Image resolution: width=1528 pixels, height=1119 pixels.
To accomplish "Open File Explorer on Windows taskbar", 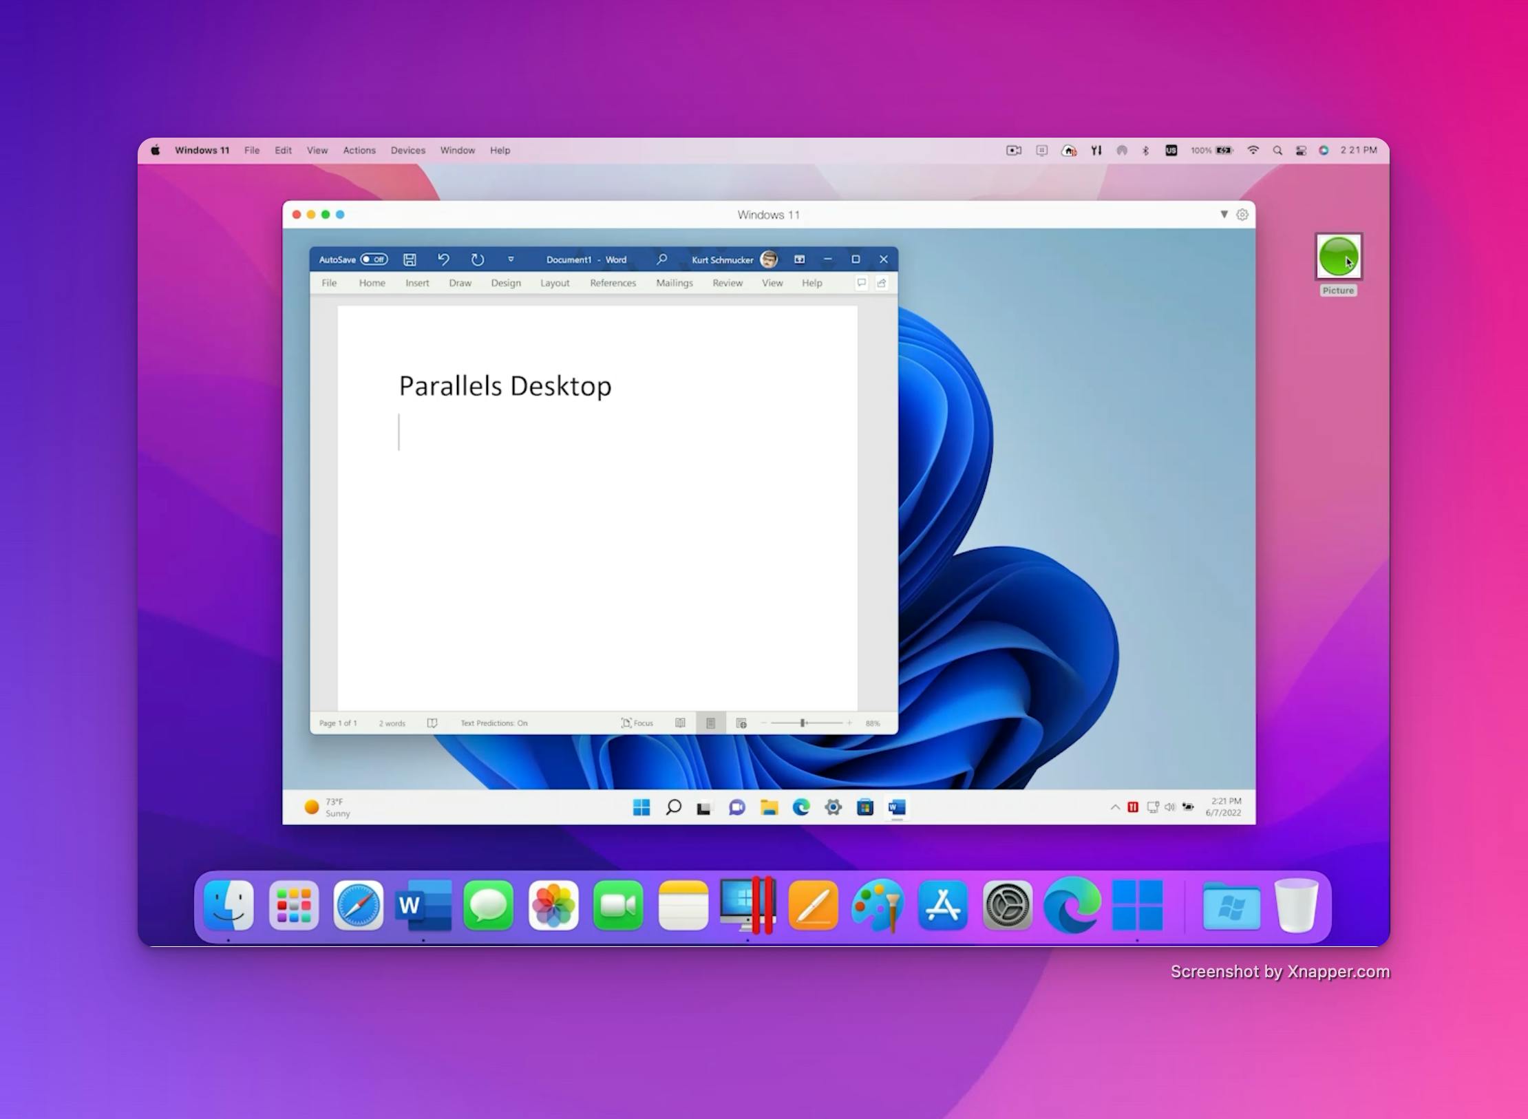I will [769, 807].
